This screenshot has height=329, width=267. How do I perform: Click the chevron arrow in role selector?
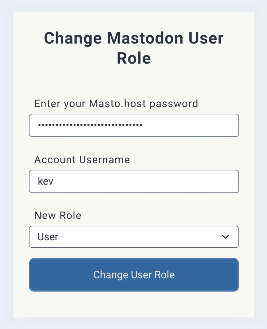[225, 237]
